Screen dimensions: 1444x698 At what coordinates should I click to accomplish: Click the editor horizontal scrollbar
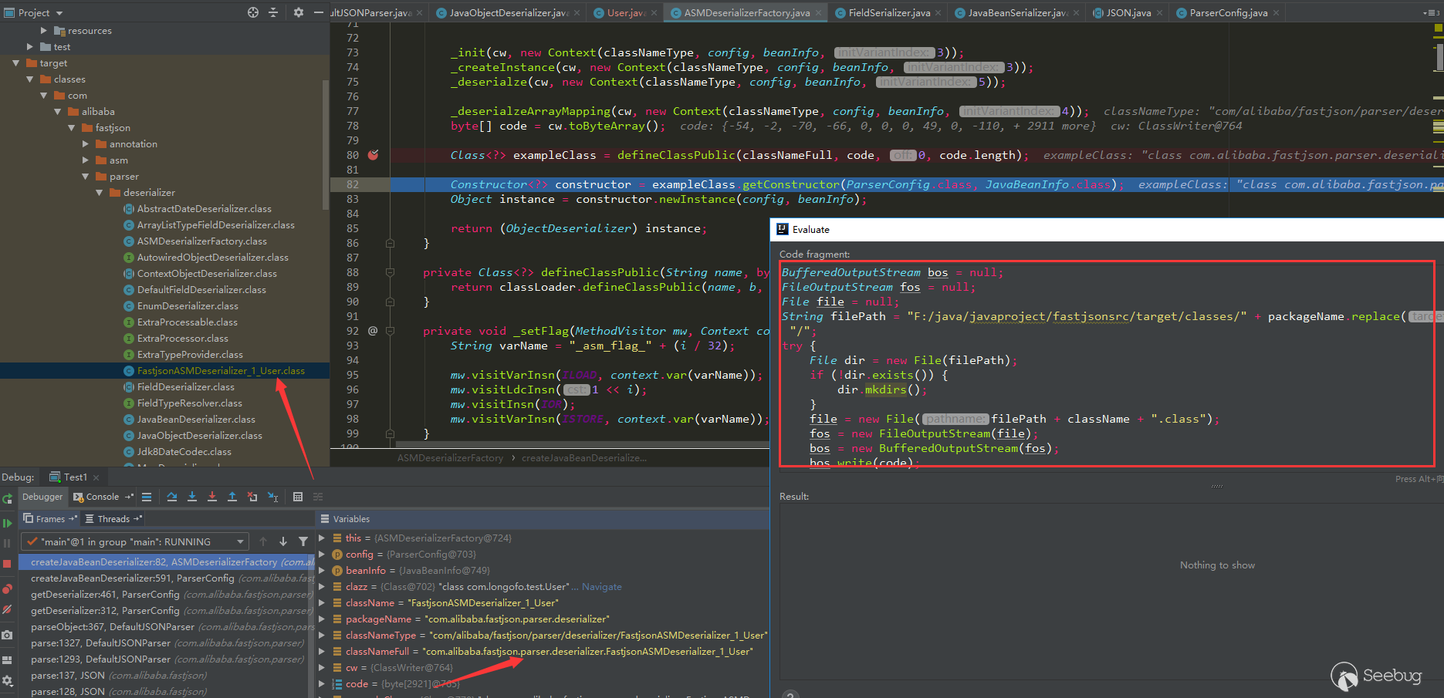pos(579,445)
